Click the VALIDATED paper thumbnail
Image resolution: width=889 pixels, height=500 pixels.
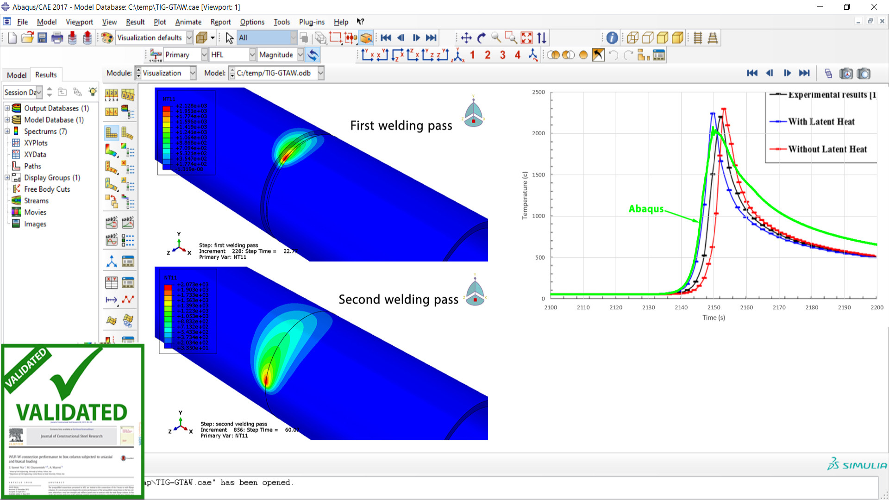coord(72,421)
